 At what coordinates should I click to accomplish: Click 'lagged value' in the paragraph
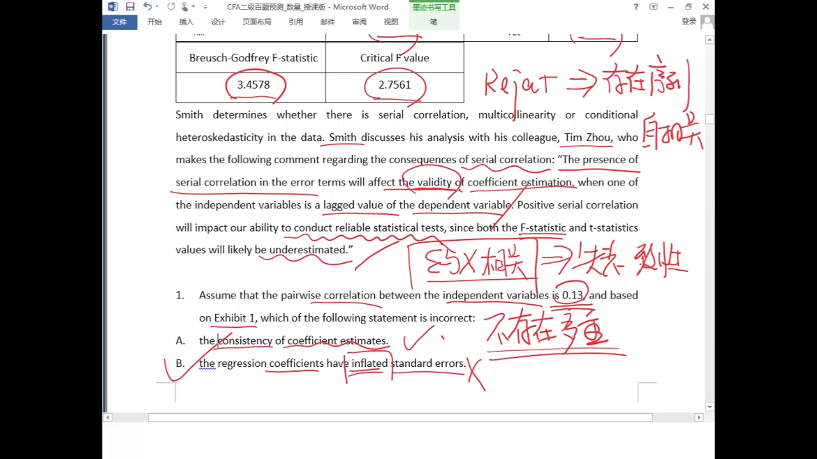point(353,205)
